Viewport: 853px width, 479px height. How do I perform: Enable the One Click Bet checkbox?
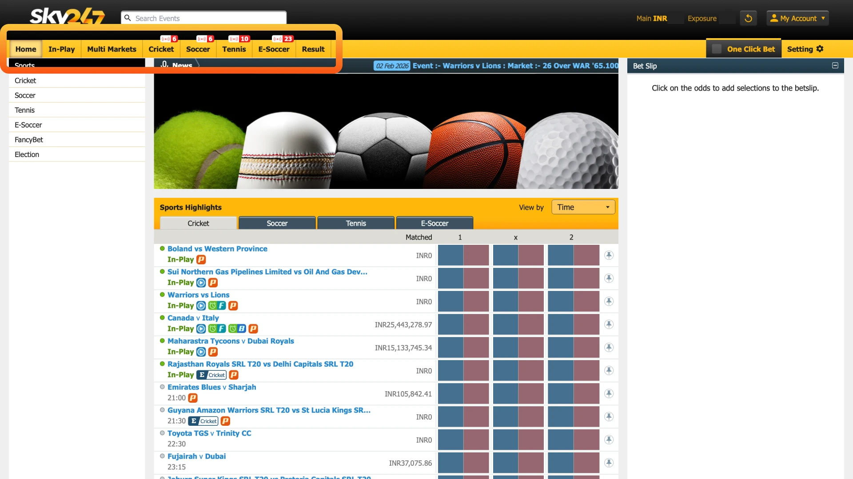[716, 49]
